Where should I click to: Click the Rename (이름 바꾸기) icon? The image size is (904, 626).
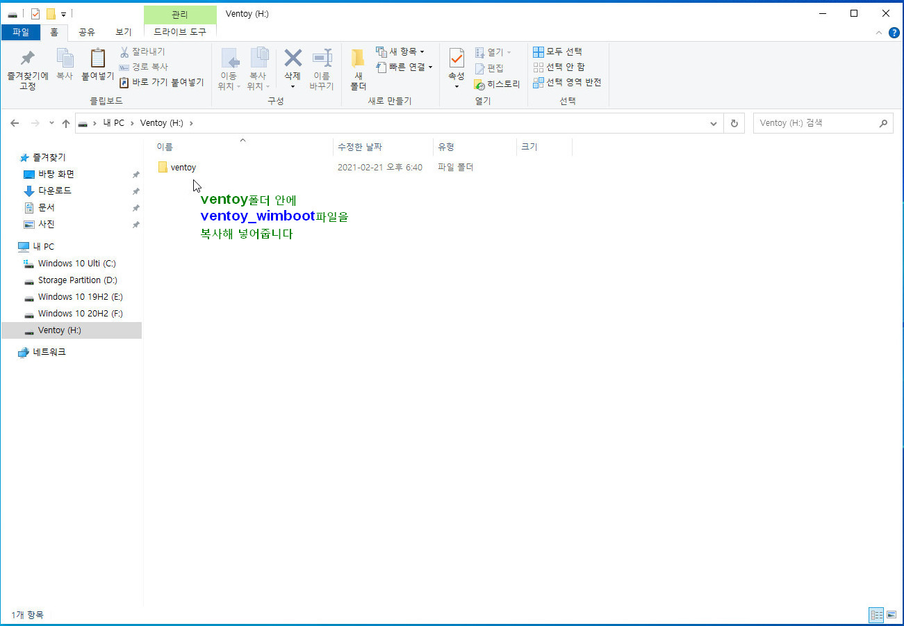click(322, 58)
